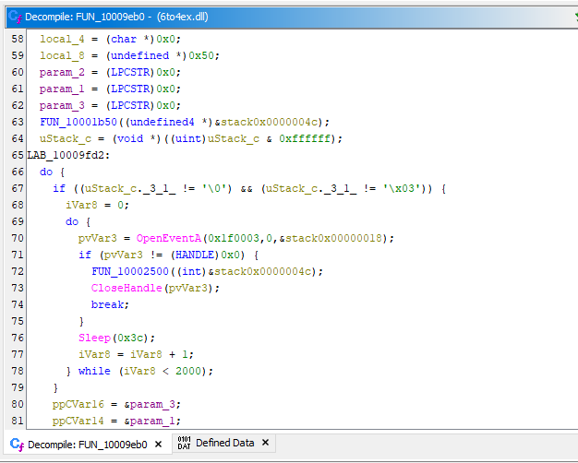The height and width of the screenshot is (463, 578).
Task: Select the Sleep function call
Action: click(x=94, y=338)
